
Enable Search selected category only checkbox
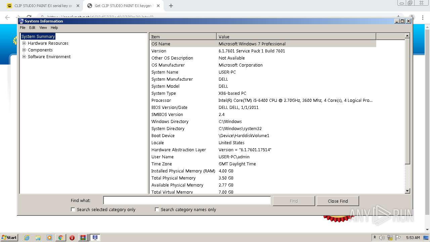pyautogui.click(x=73, y=209)
